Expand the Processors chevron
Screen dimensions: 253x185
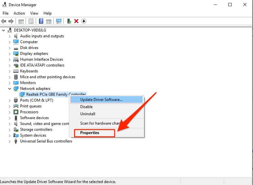[9, 112]
